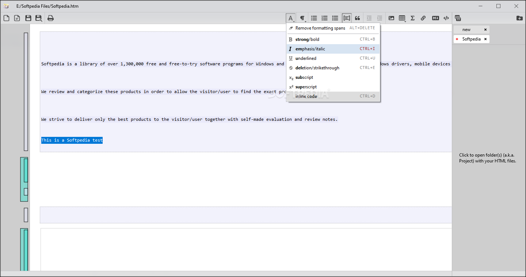Viewport: 526px width, 277px height.
Task: Select emphasis/italic menu entry
Action: [333, 49]
